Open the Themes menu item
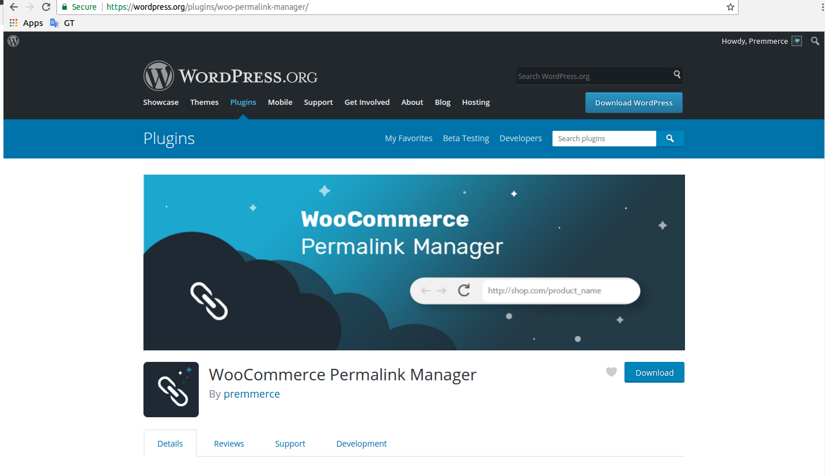 pyautogui.click(x=205, y=102)
